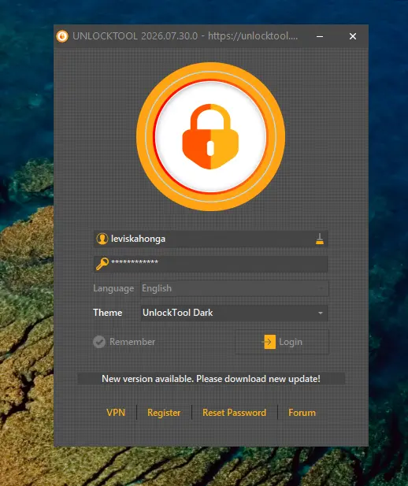Click the Remember label text
This screenshot has height=486, width=408.
(x=132, y=342)
